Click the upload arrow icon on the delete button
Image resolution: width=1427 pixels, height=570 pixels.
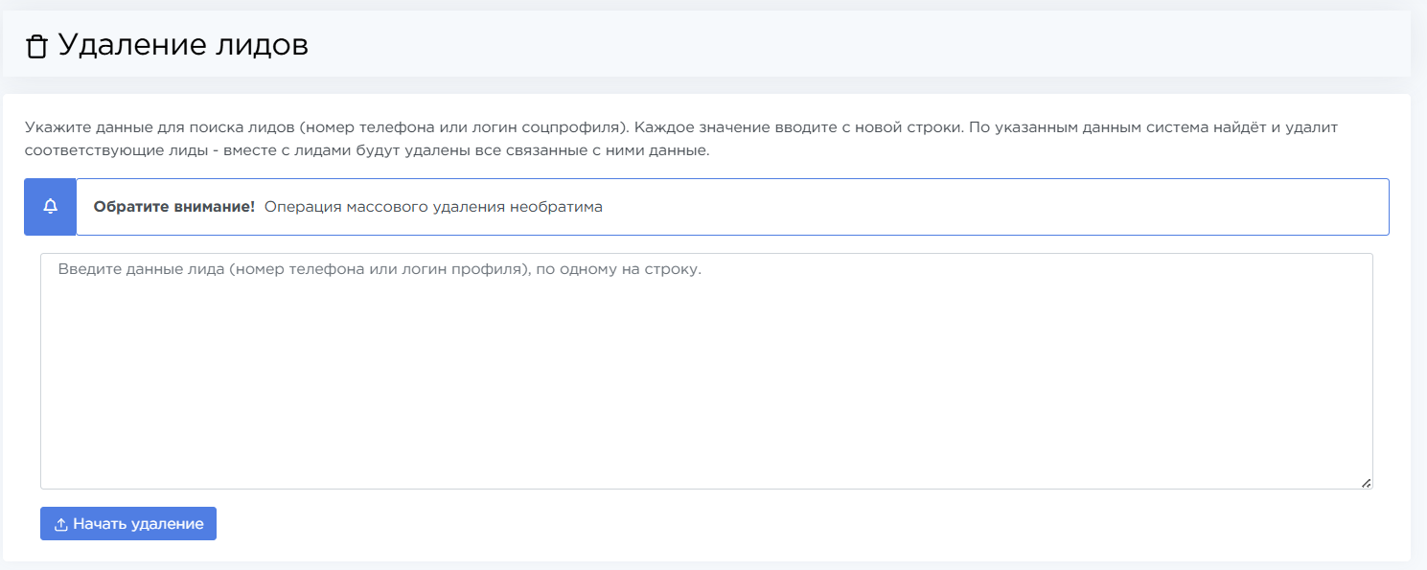point(60,525)
